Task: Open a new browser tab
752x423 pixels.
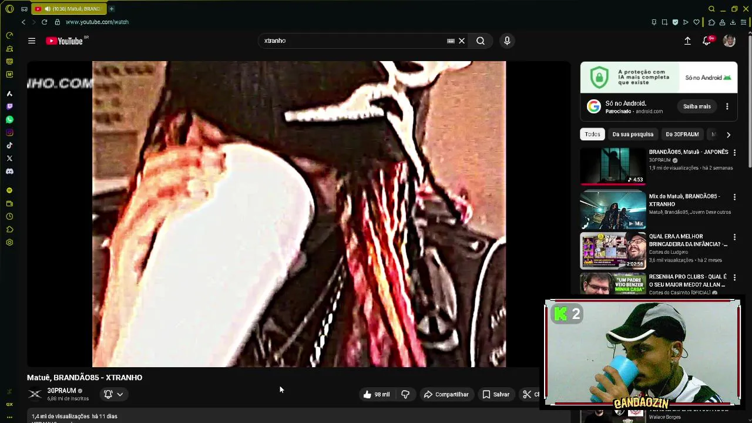Action: 112,9
